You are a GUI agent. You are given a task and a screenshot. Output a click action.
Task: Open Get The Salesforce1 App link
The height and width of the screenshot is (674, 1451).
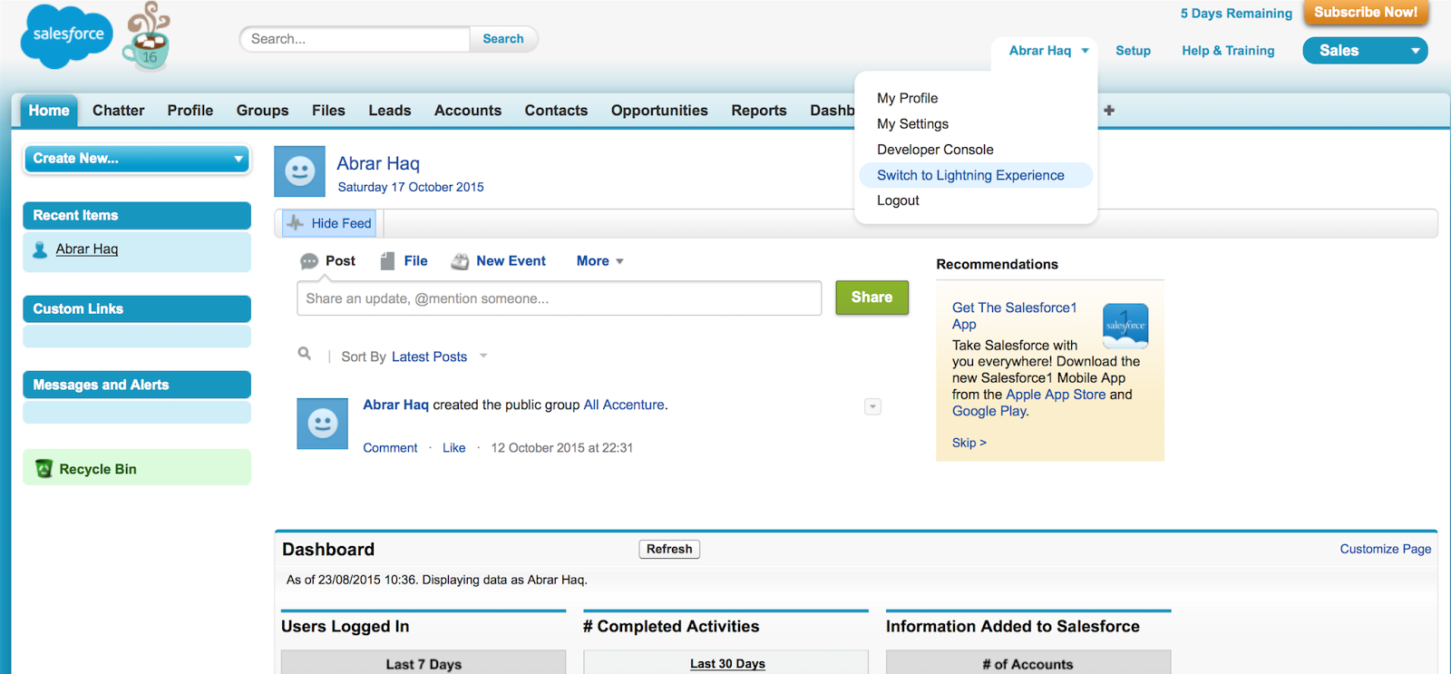click(1014, 316)
